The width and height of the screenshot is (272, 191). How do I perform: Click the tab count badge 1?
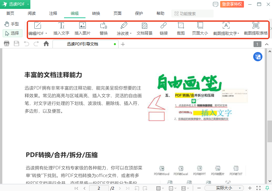click(x=257, y=44)
